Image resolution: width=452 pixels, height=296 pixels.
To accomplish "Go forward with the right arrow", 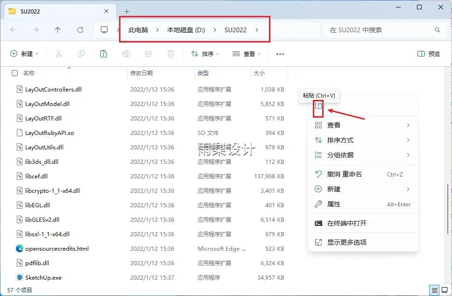I will click(x=35, y=30).
